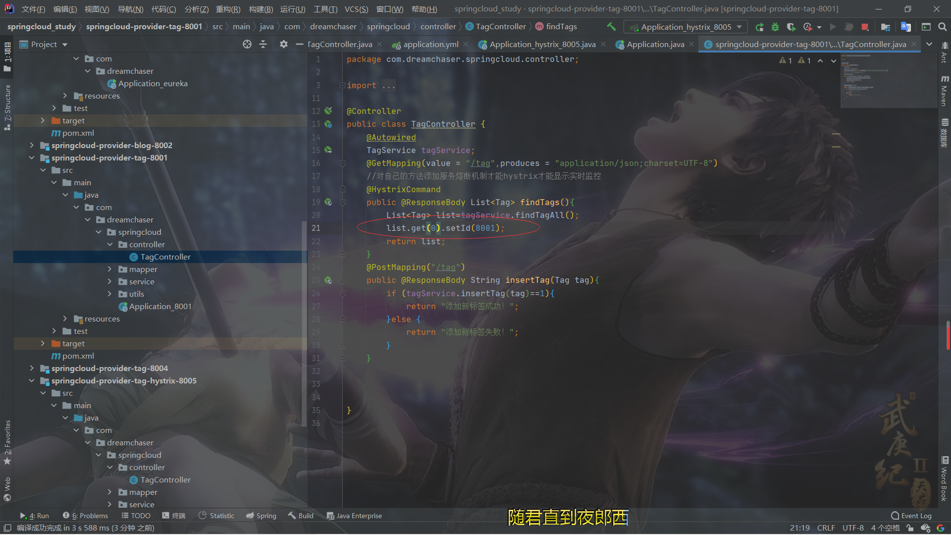The image size is (951, 535).
Task: Run with coverage shield icon
Action: coord(791,27)
